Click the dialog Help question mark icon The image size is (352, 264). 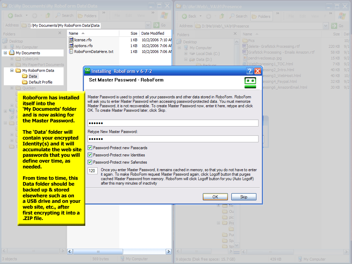click(250, 71)
